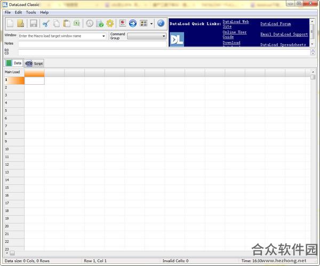Image resolution: width=320 pixels, height=266 pixels.
Task: Expand the grid layout icon dropdown arrow
Action: click(151, 23)
